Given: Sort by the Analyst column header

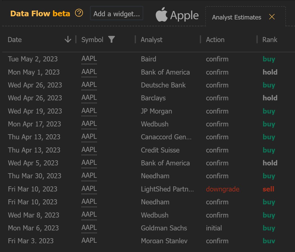Looking at the screenshot, I should [x=152, y=40].
